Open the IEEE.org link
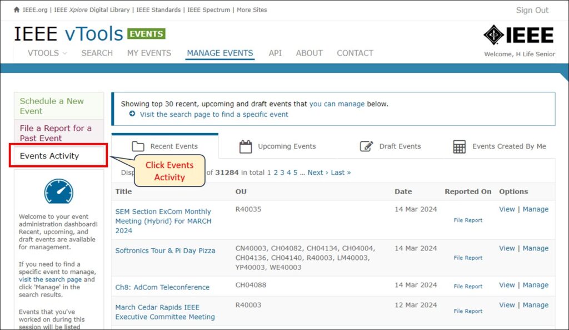This screenshot has width=569, height=330. coord(35,10)
